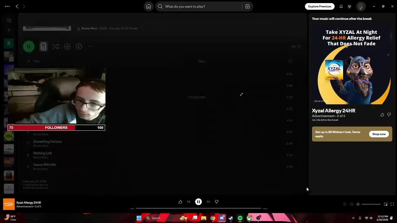Dislike the Xyzal ad in side panel
Image resolution: width=397 pixels, height=223 pixels.
point(389,115)
